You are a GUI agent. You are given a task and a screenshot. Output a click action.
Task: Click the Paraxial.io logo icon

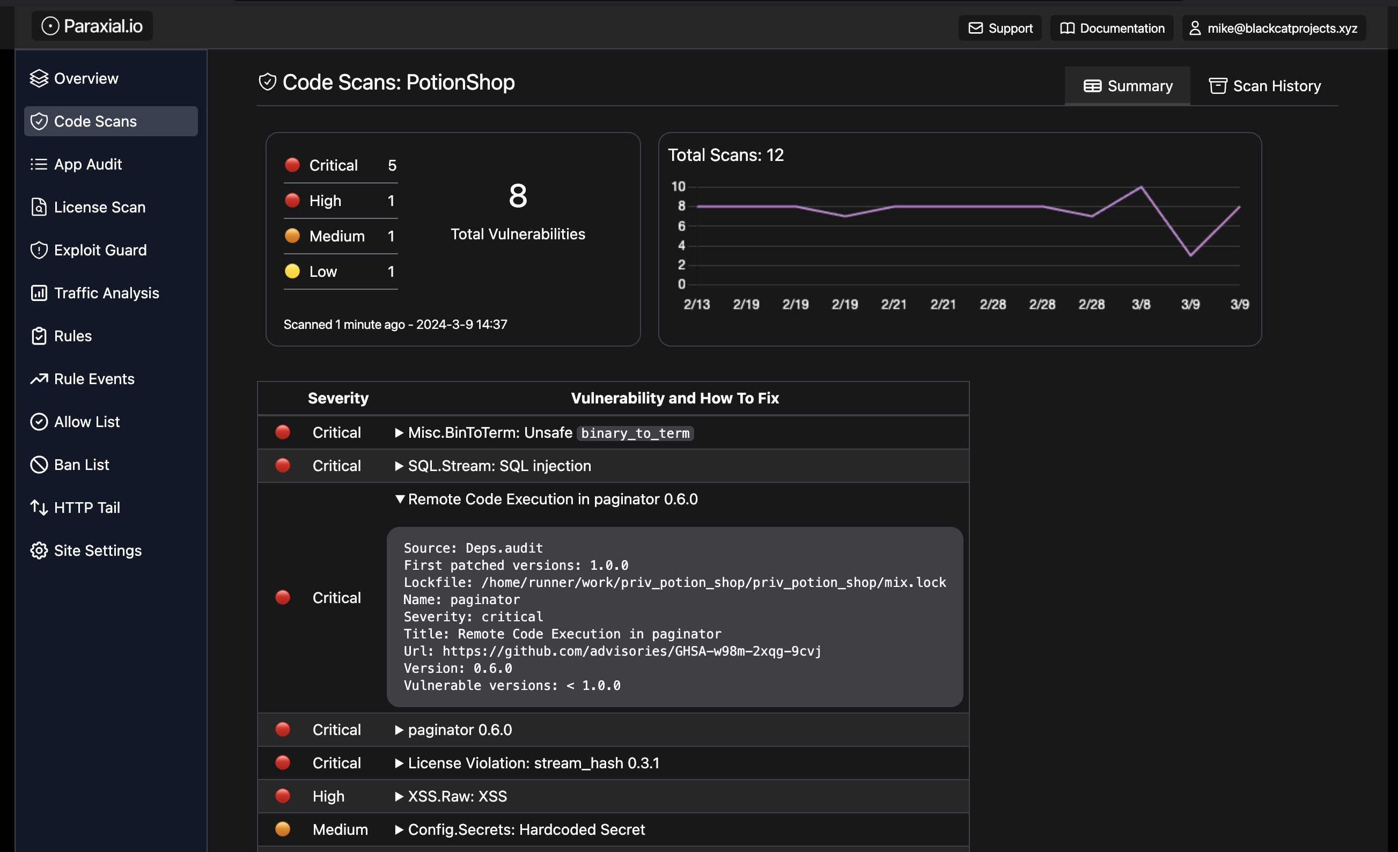click(x=50, y=26)
